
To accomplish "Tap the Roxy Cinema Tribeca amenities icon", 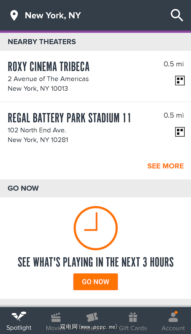I will (x=180, y=81).
